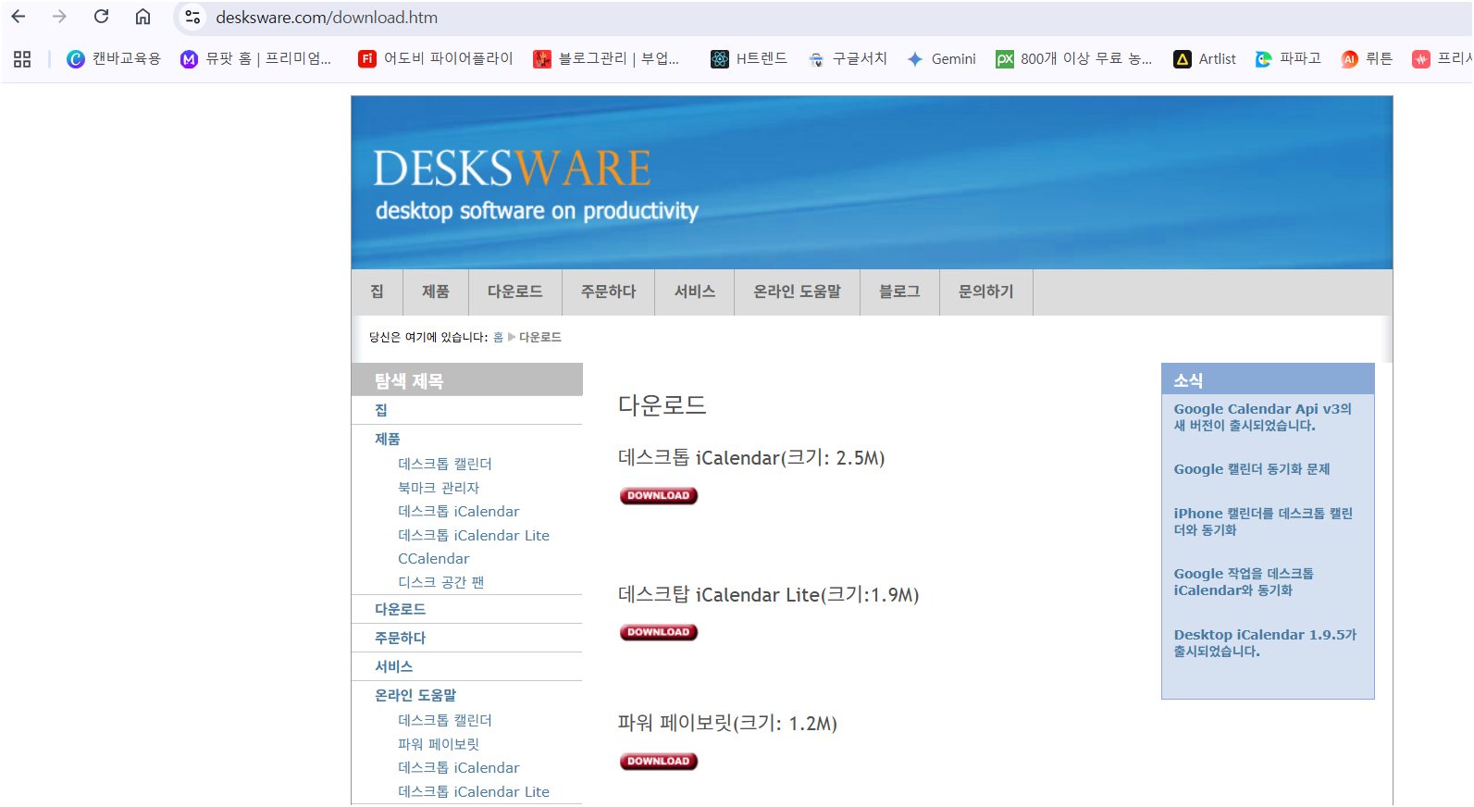Open Google 작업을 데스크톱 iCalendar와 동기화 news
This screenshot has width=1474, height=807.
1244,582
